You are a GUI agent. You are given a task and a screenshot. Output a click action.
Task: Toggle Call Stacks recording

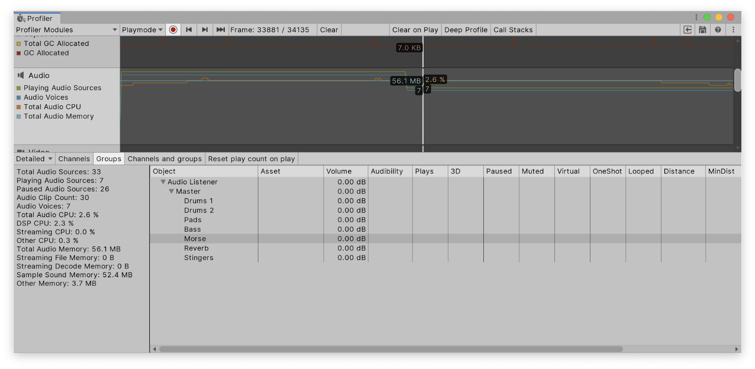tap(513, 30)
